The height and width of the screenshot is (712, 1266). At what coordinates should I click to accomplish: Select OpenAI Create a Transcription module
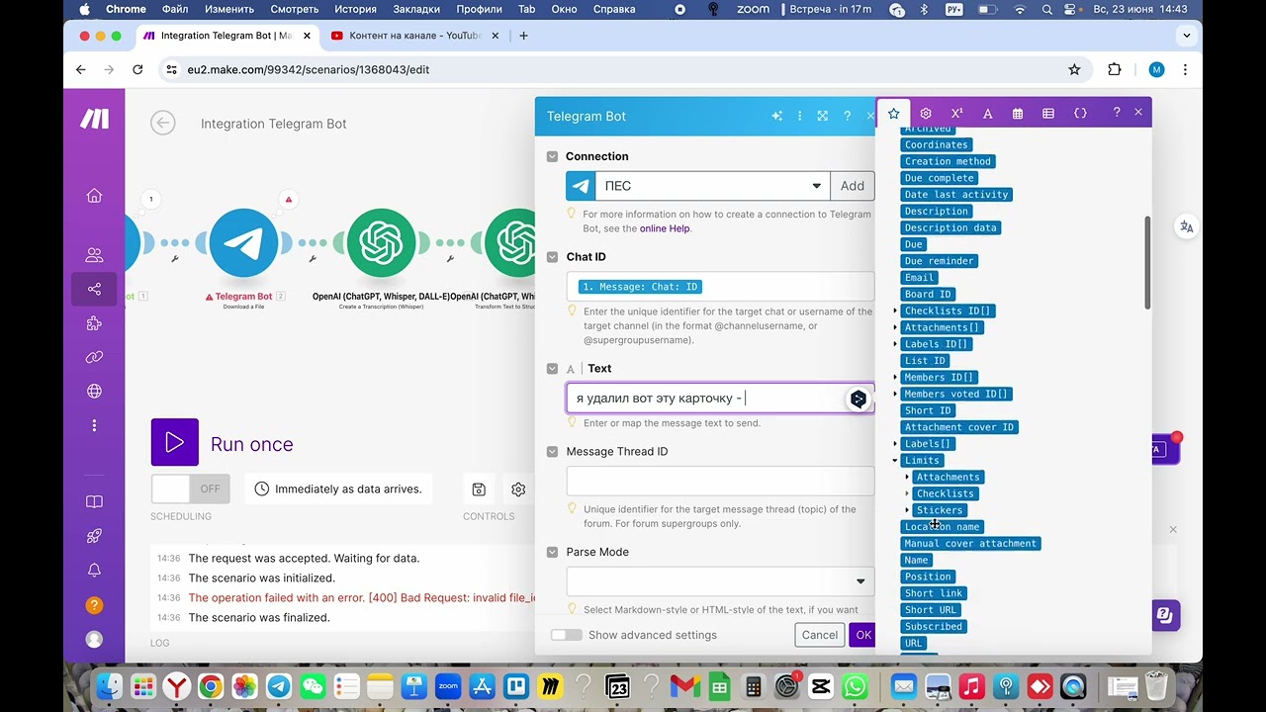pos(381,242)
